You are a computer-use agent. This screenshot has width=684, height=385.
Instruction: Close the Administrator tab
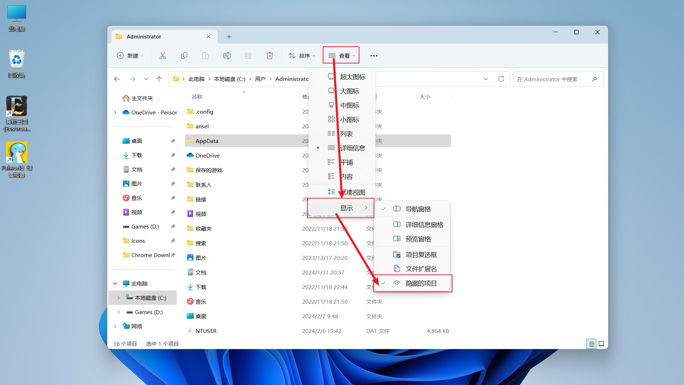point(208,36)
